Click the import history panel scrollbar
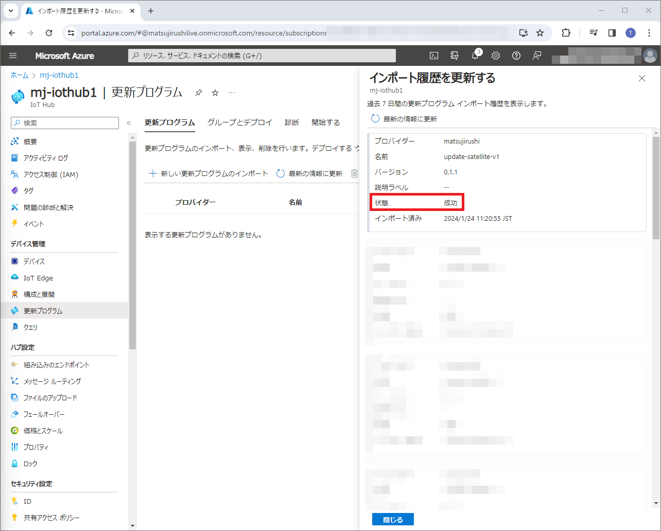Screen dimensions: 661x531 point(656,188)
